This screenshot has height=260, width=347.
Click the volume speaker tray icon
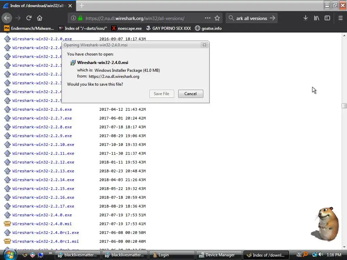[x=321, y=255]
